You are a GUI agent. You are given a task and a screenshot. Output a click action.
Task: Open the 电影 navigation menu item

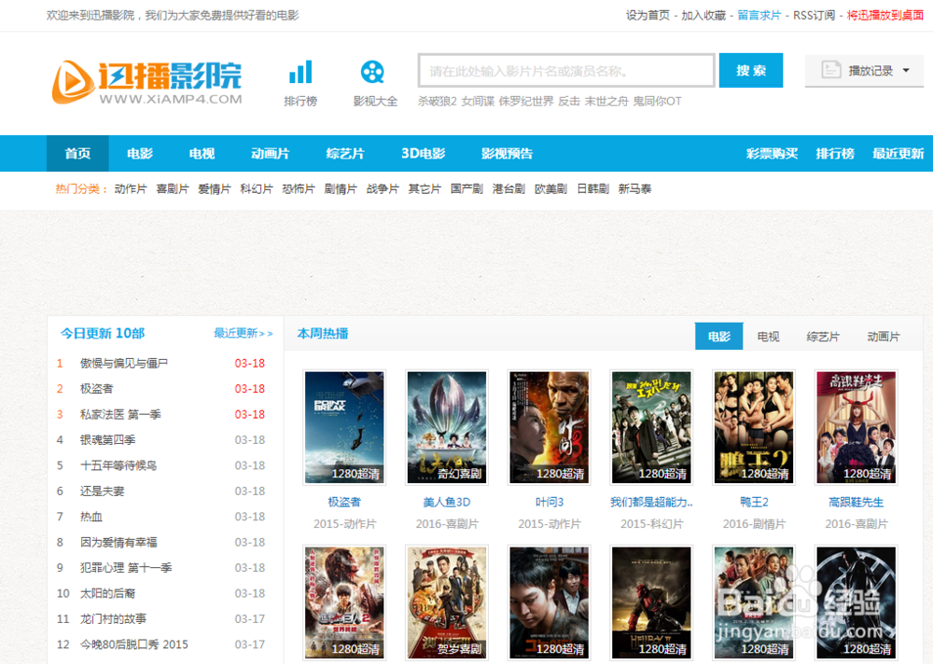pos(140,154)
